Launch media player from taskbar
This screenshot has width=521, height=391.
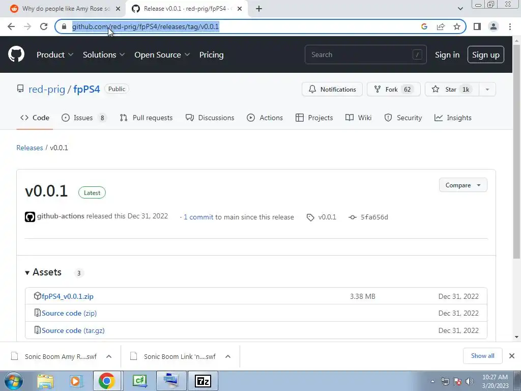(76, 381)
